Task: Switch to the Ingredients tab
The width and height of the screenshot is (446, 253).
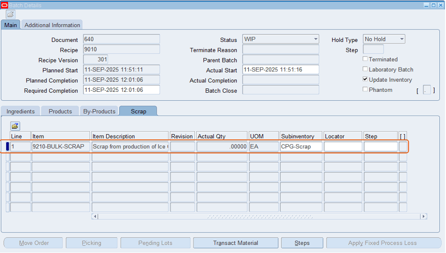Action: [20, 111]
